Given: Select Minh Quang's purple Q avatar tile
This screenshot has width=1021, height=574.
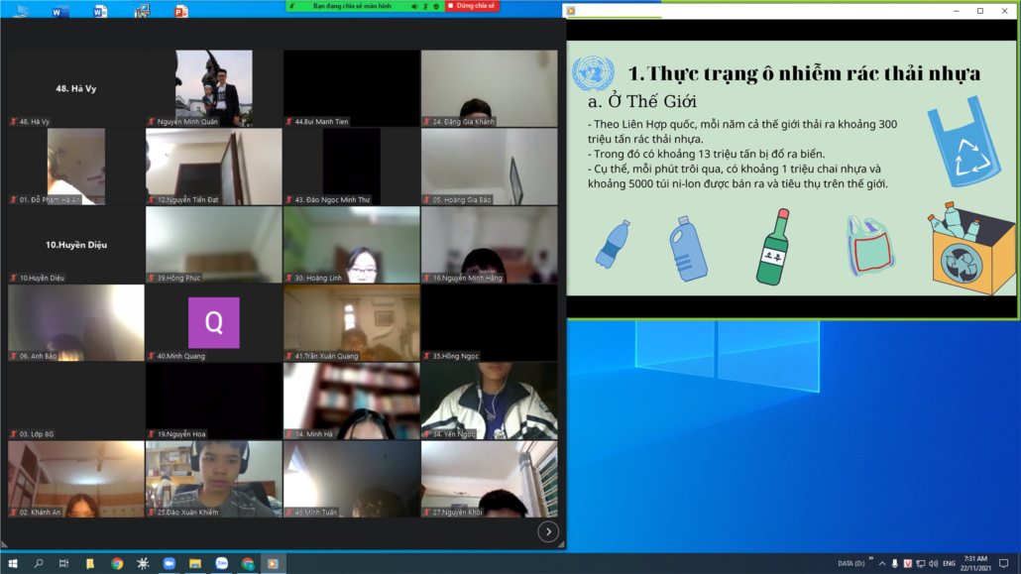Looking at the screenshot, I should [214, 322].
